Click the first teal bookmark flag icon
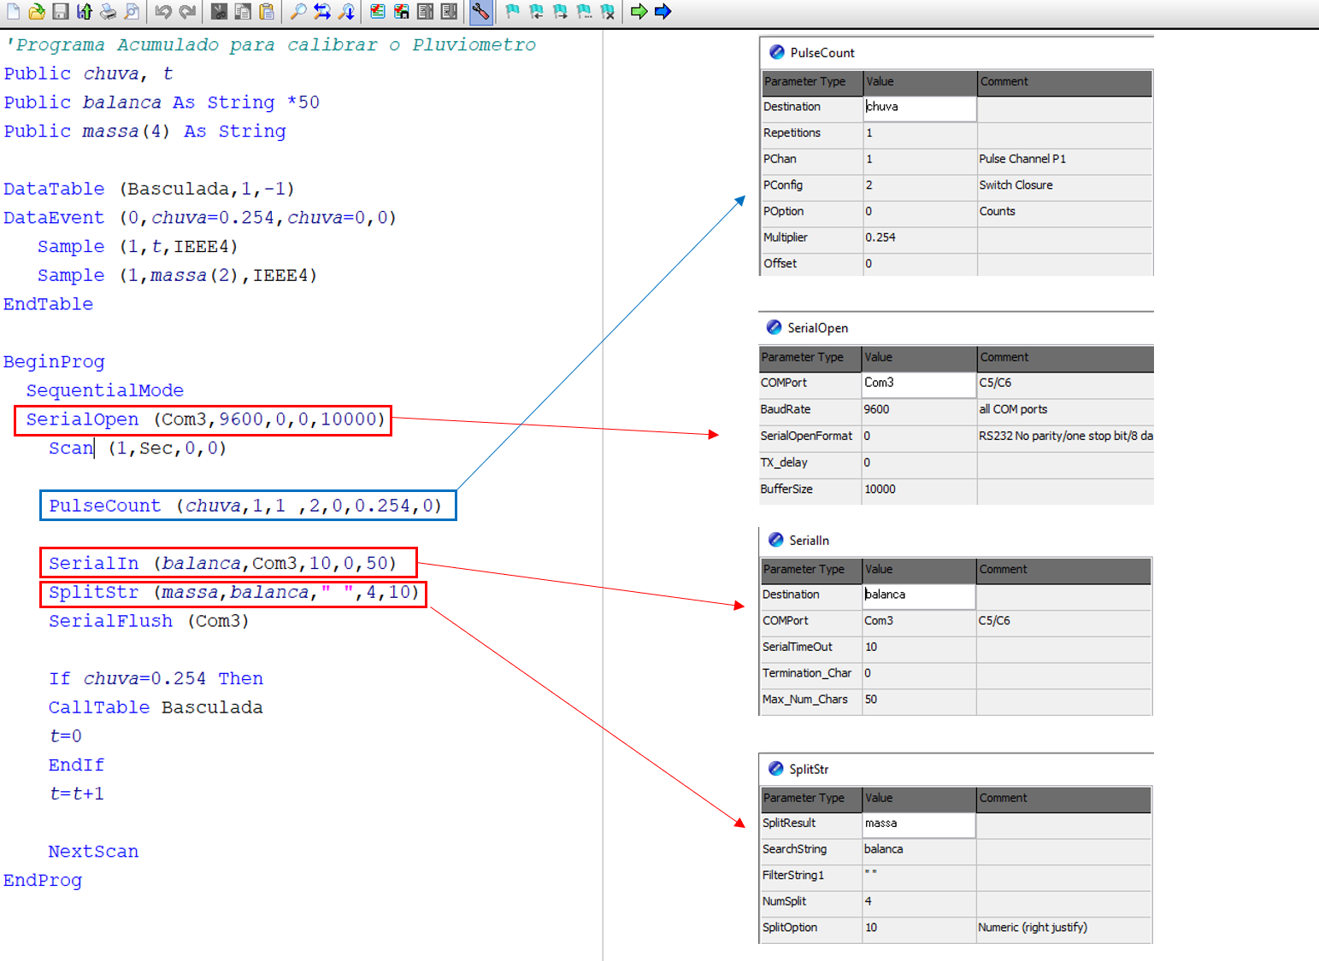 coord(512,11)
